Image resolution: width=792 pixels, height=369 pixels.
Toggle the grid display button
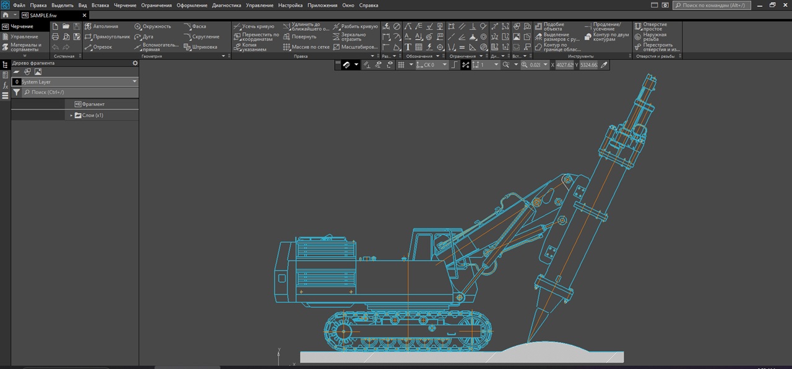pyautogui.click(x=401, y=64)
